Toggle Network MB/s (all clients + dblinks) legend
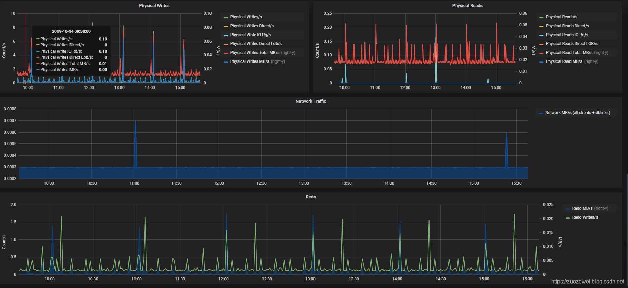 577,113
